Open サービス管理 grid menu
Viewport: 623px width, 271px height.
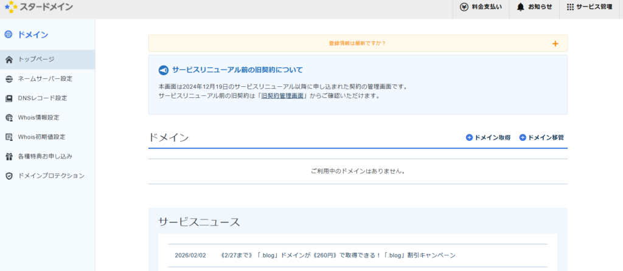click(570, 7)
